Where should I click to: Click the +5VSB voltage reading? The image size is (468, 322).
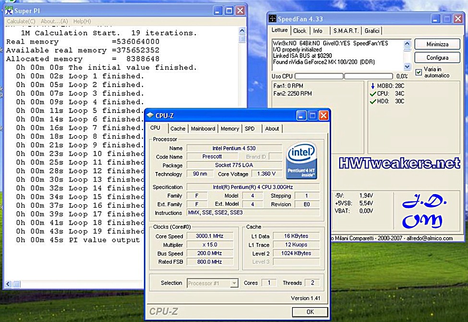click(354, 204)
